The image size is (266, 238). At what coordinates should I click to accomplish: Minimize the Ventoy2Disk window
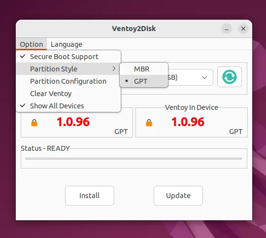click(227, 29)
